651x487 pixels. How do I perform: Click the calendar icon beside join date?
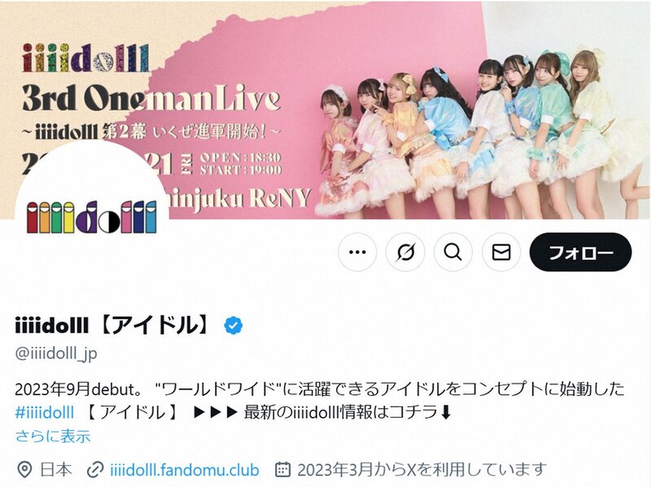pos(282,470)
